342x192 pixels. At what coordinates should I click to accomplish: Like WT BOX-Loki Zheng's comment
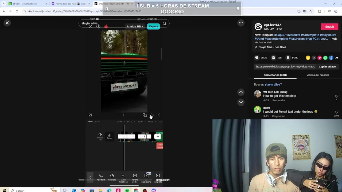tap(337, 96)
